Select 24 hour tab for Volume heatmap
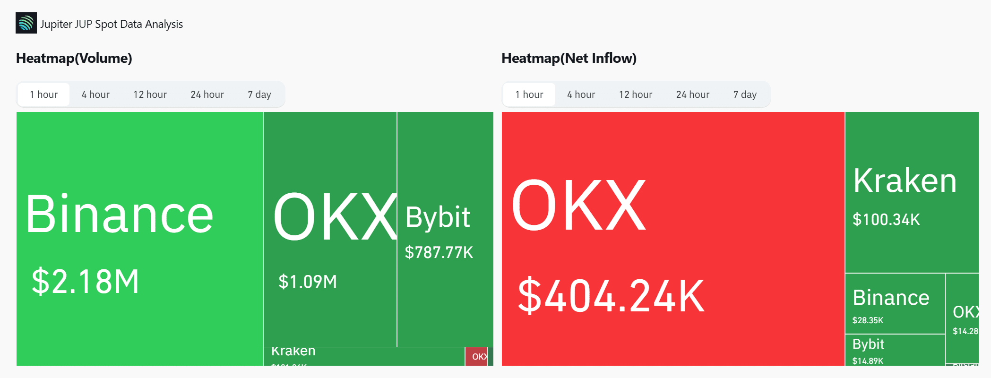Screen dimensions: 991x378 coord(207,94)
